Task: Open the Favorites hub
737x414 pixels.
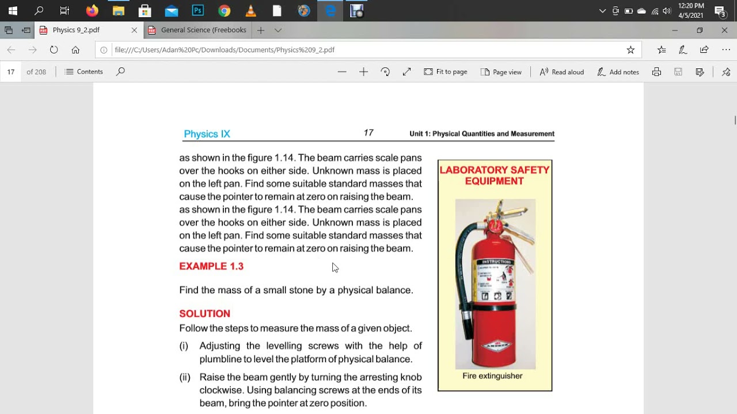Action: point(662,50)
